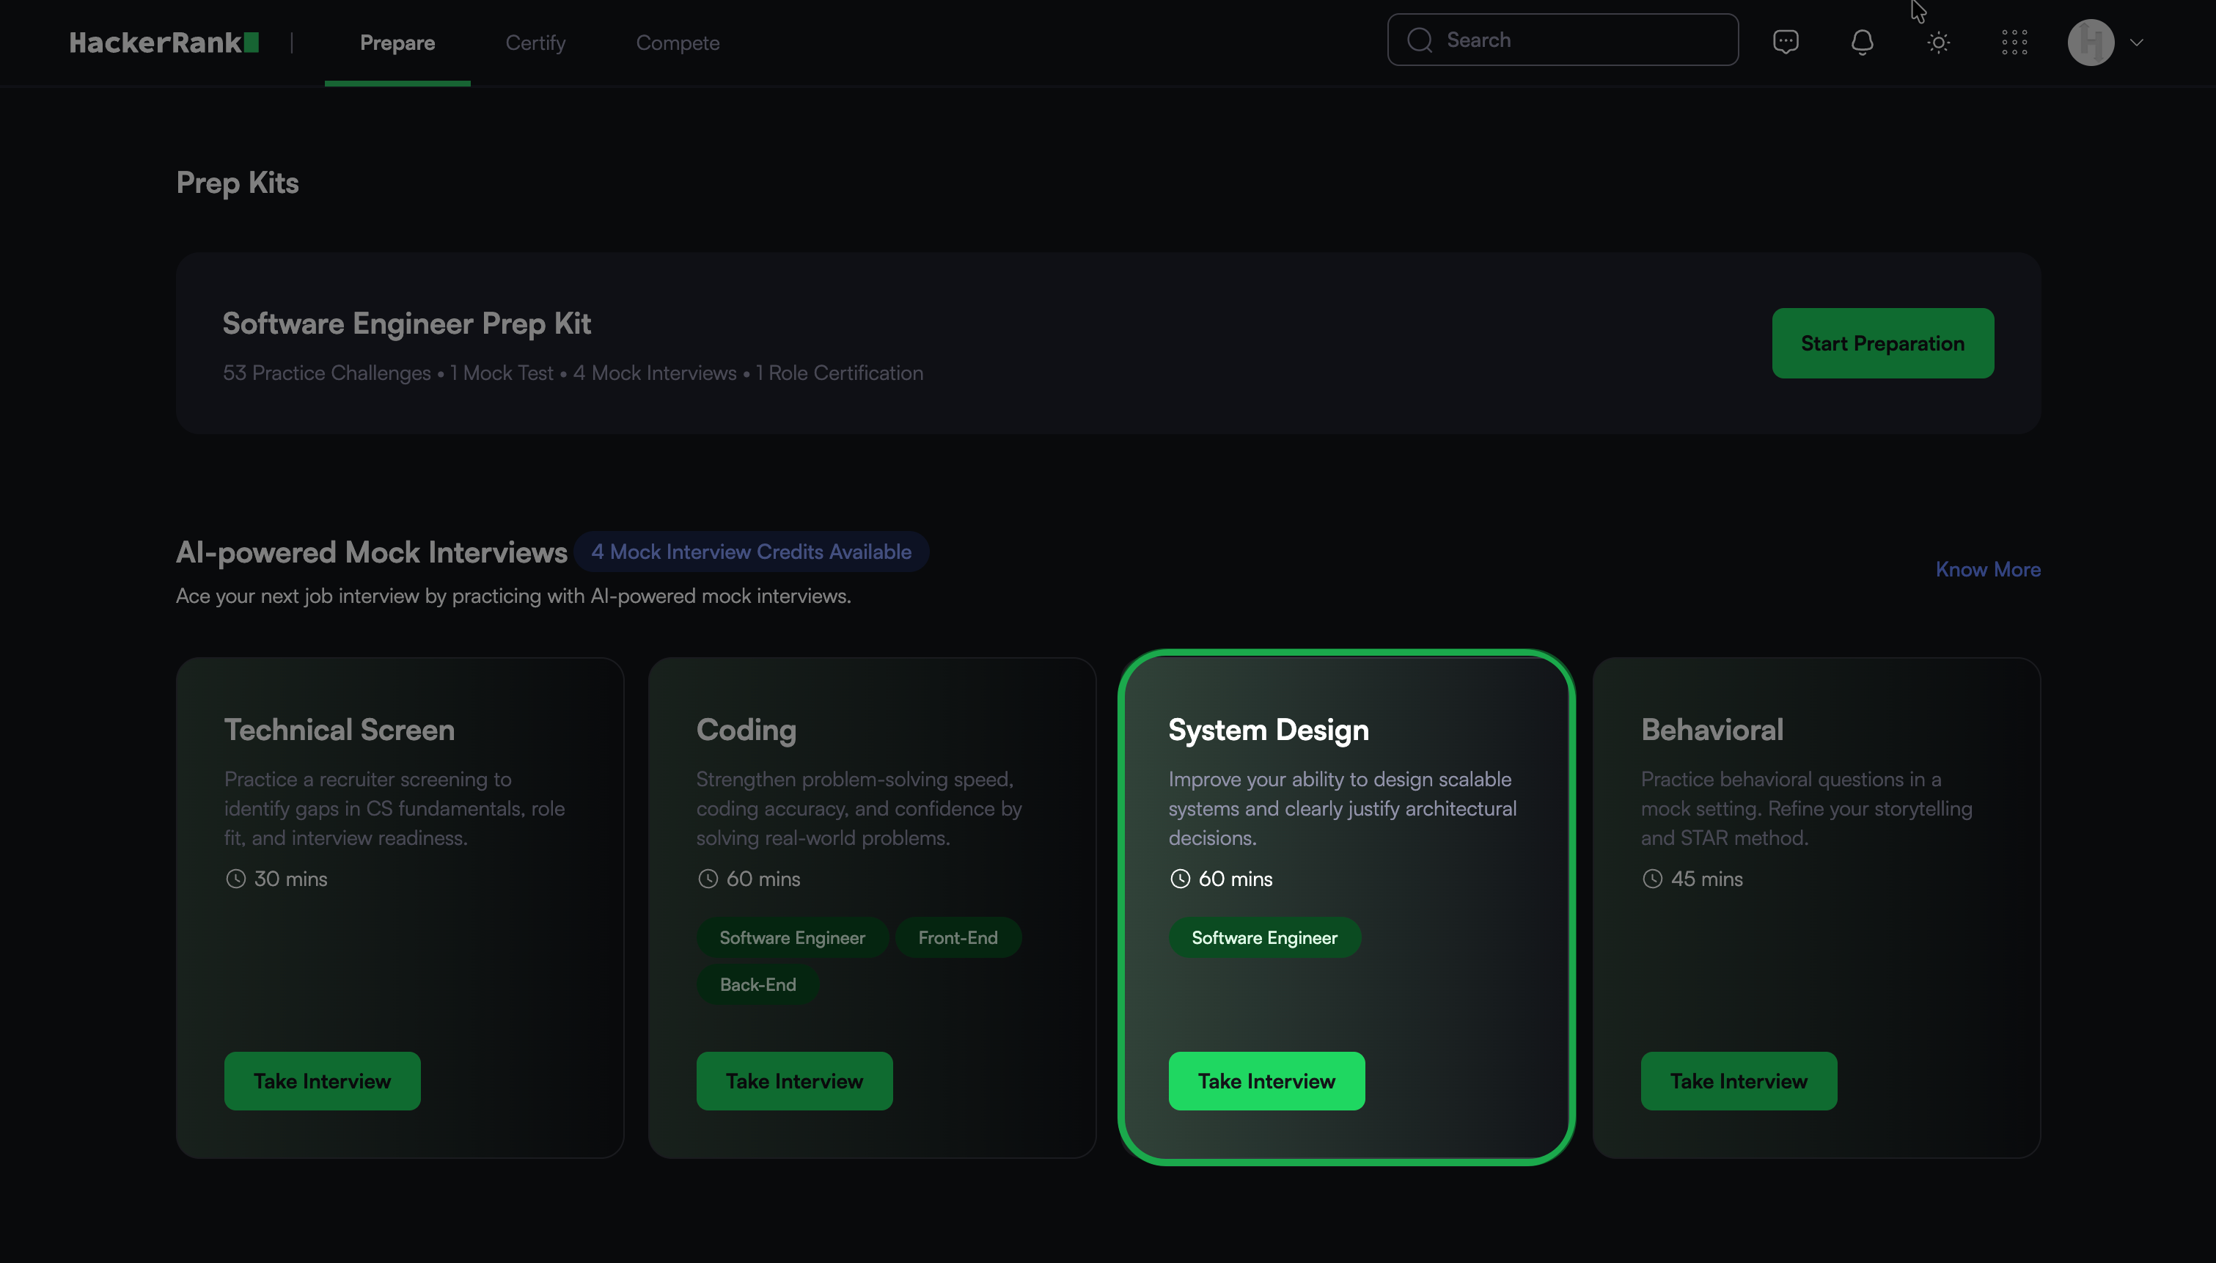Viewport: 2216px width, 1263px height.
Task: Click the user profile avatar
Action: click(x=2091, y=42)
